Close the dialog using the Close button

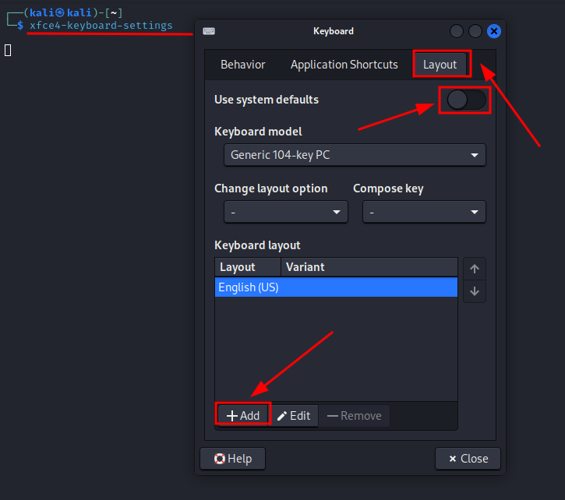pos(468,459)
